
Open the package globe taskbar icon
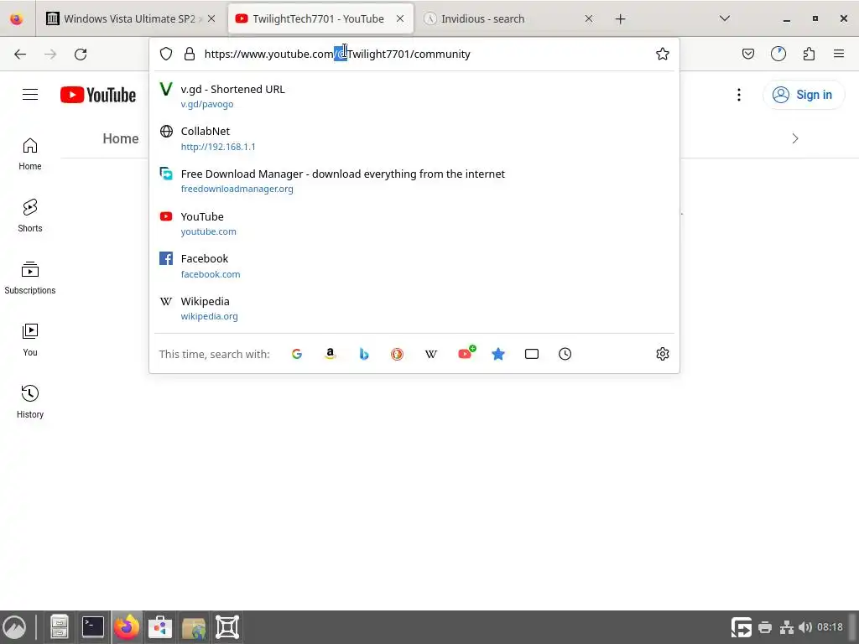[x=194, y=627]
